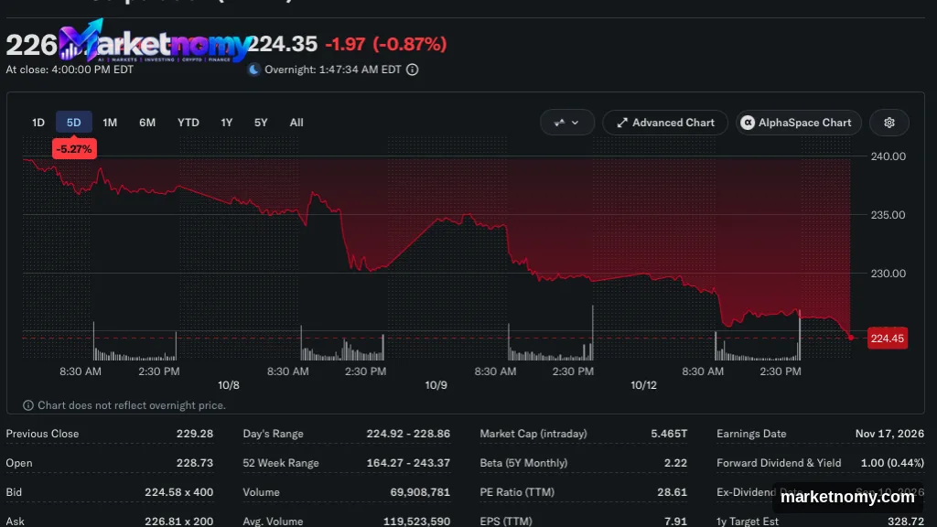Click the 224.45 current price label

tap(888, 339)
